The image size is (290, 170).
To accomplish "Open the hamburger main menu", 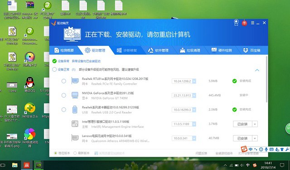I will (252, 23).
